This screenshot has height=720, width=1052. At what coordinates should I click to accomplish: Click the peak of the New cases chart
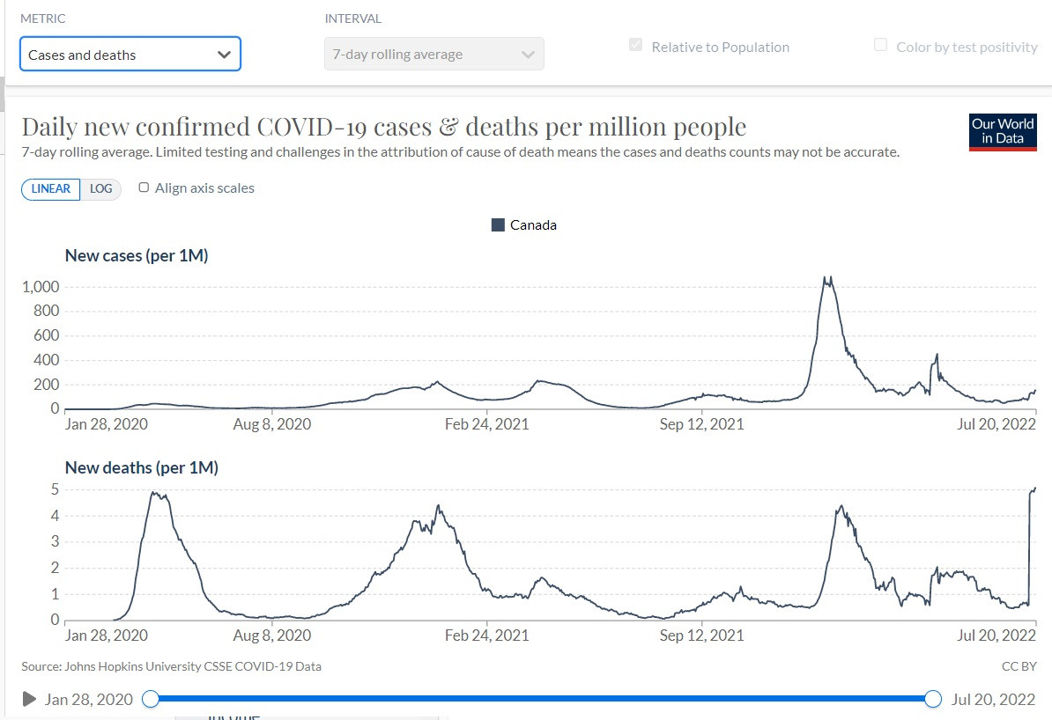[x=826, y=278]
